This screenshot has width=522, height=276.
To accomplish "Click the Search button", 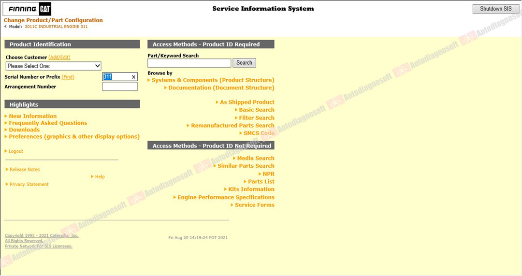I will pos(245,62).
